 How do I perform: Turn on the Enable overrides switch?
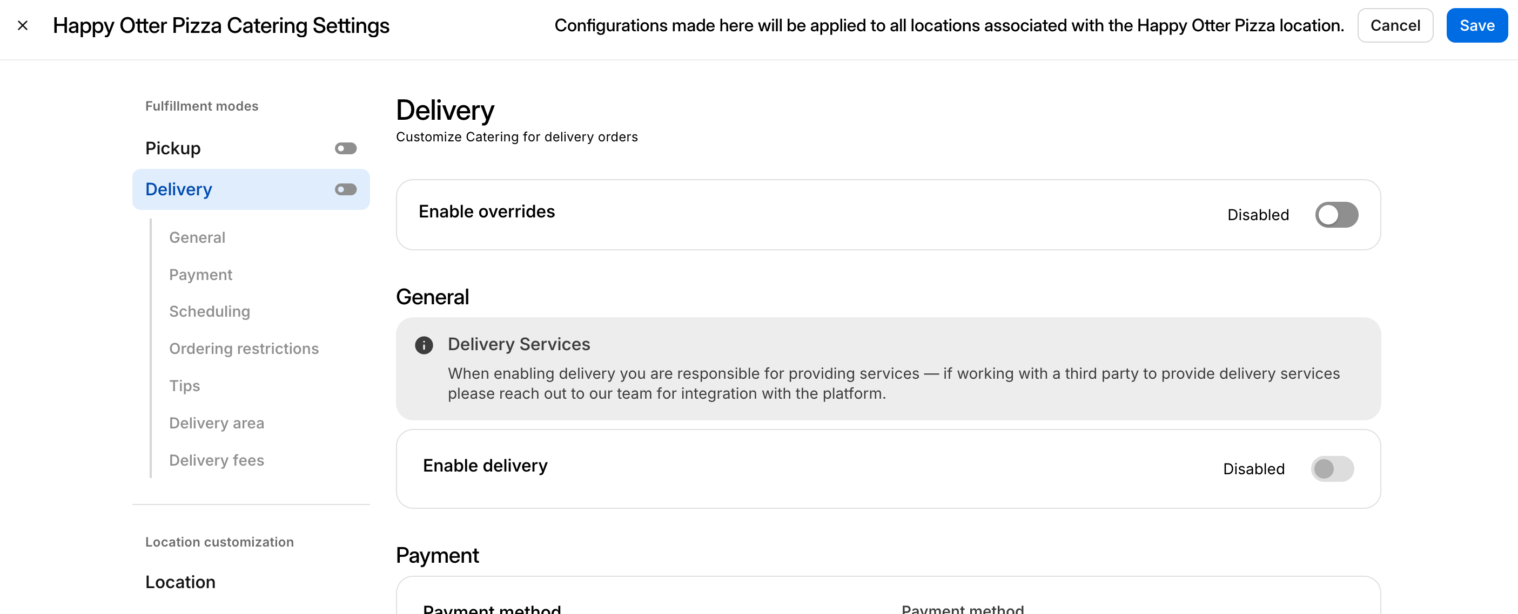coord(1336,215)
